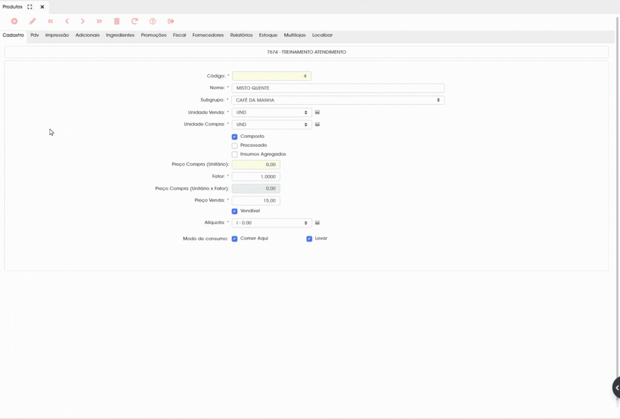Click the 7674 - TREINAMENTO ATENDIMENTO header
The width and height of the screenshot is (620, 419).
(306, 52)
